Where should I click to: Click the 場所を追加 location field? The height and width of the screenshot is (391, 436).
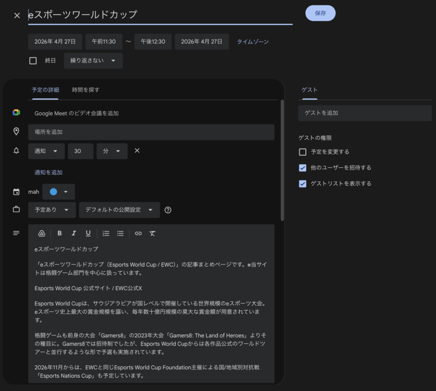[x=151, y=132]
